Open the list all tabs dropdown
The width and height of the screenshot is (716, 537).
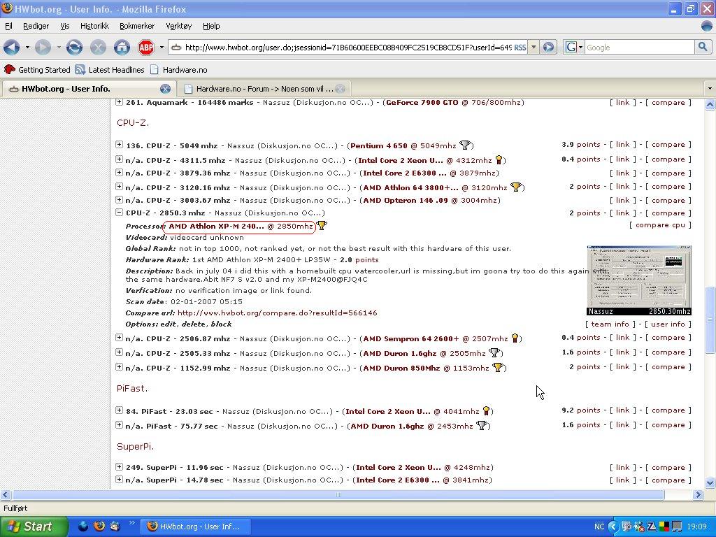709,89
